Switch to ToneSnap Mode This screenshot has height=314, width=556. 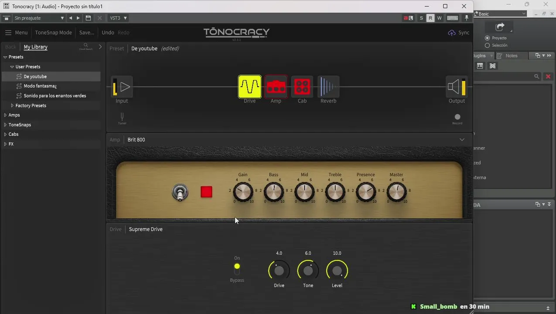(x=53, y=33)
